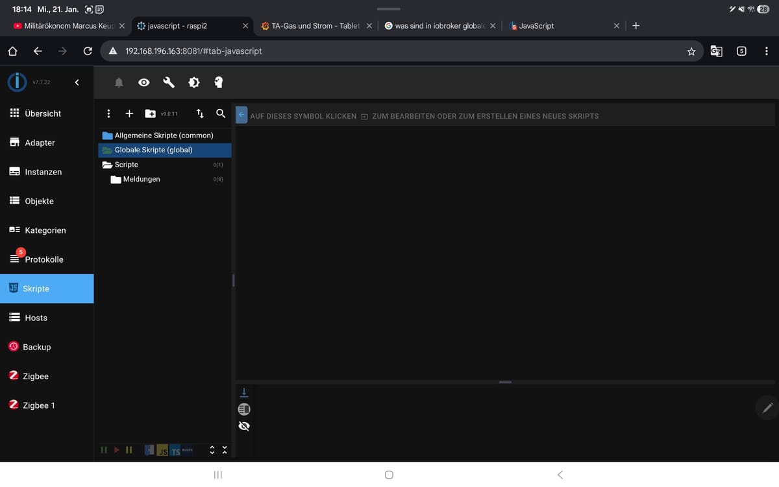Create a new script folder
The width and height of the screenshot is (779, 487).
click(x=150, y=113)
